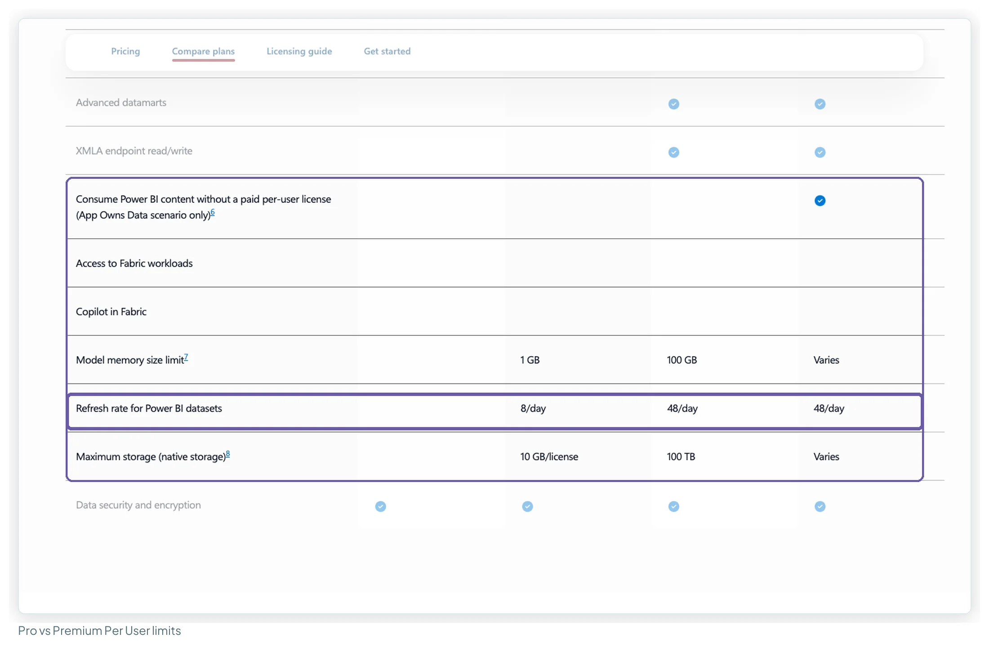Click second checkmark in Data security row
The width and height of the screenshot is (989, 647).
pos(527,506)
